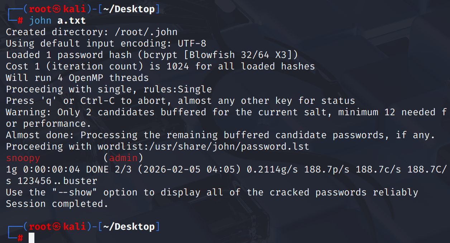This screenshot has width=450, height=243.
Task: Click the terminal cursor block at bottom prompt
Action: pos(32,238)
